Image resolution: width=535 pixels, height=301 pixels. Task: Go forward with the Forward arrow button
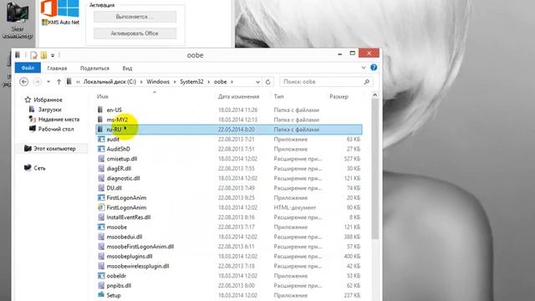[x=37, y=82]
